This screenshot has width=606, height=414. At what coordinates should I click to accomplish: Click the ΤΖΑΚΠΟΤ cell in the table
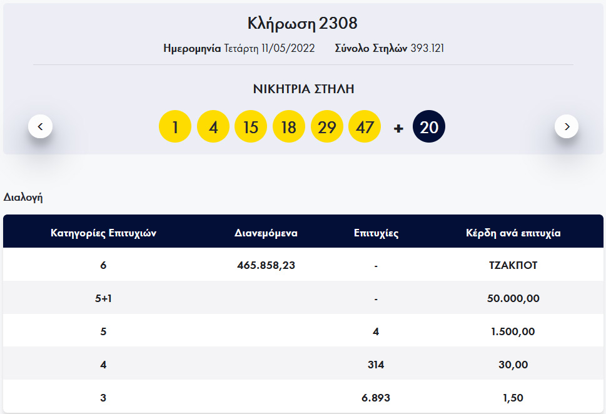[x=513, y=265]
